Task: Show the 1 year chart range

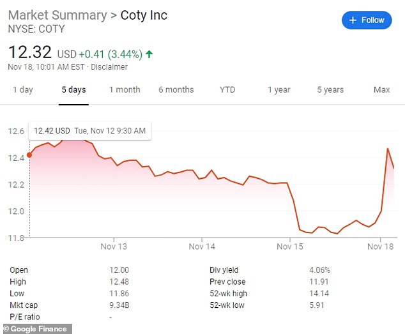Action: click(279, 90)
